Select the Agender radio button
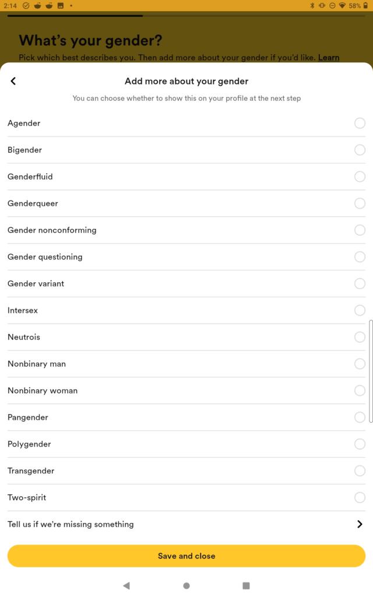Image resolution: width=373 pixels, height=597 pixels. tap(360, 124)
